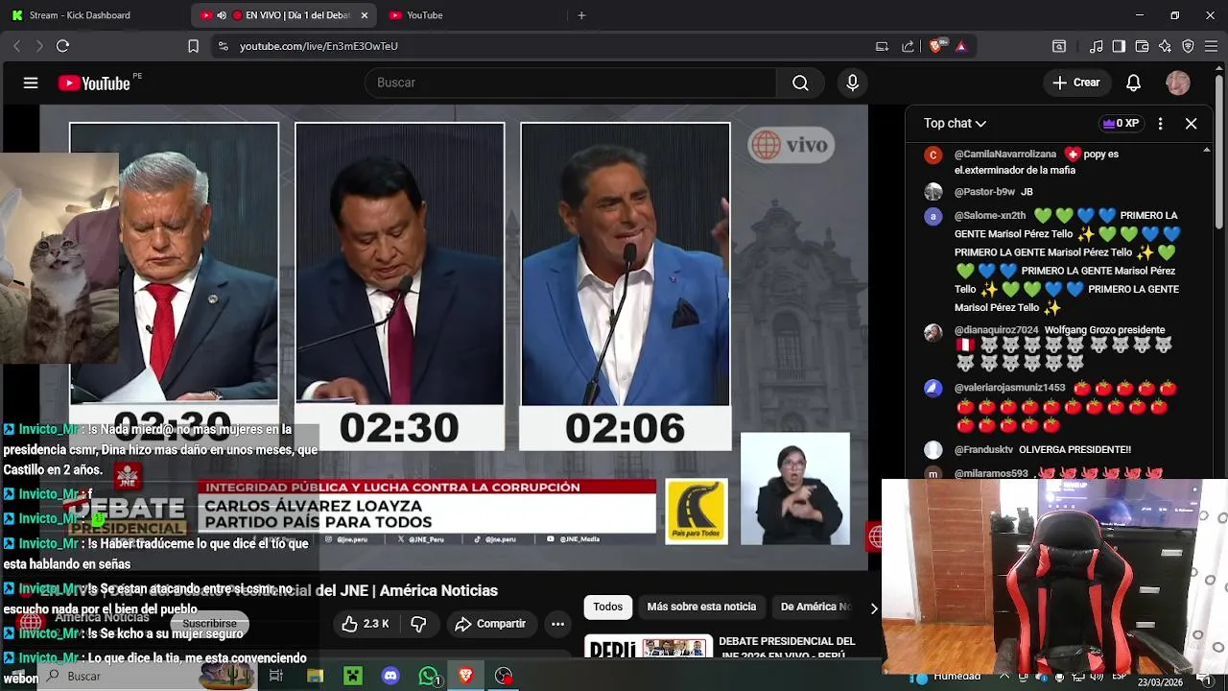Share this page from the address bar
The image size is (1228, 691).
pos(908,46)
